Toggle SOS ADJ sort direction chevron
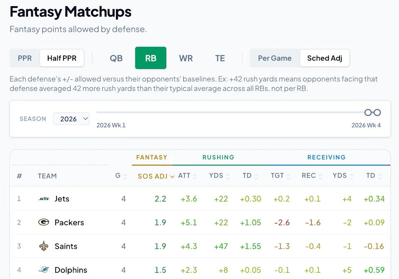The height and width of the screenshot is (279, 399). (172, 176)
